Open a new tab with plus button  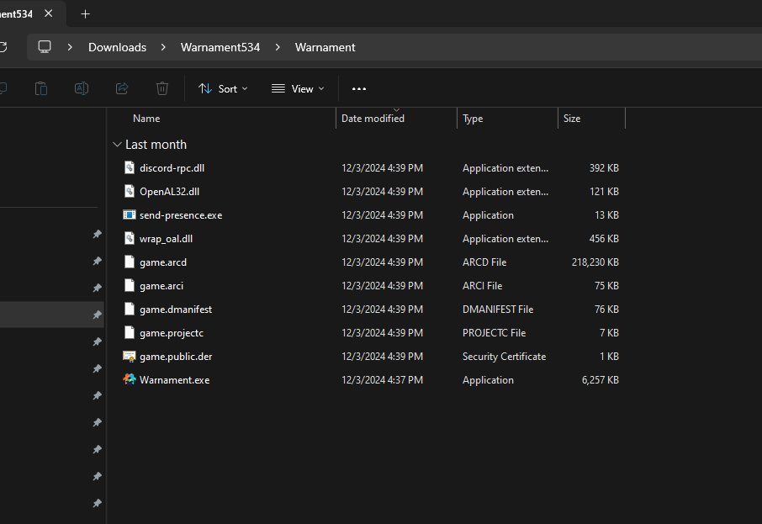[x=86, y=14]
